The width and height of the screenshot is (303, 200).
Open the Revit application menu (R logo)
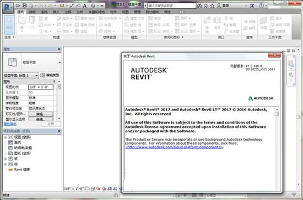point(8,8)
